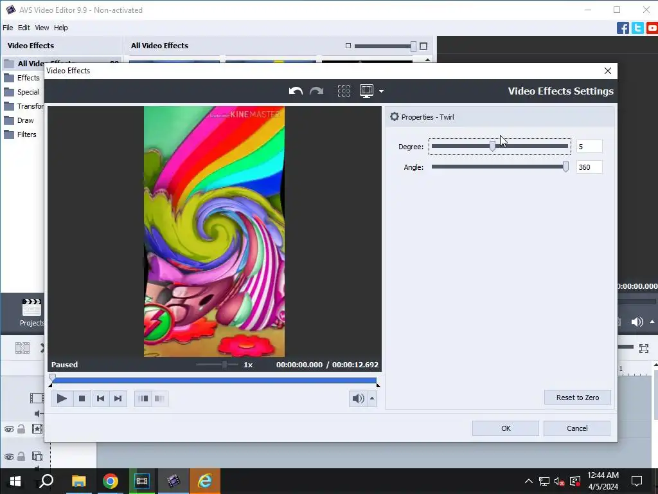Click the blue preview timeline bar
Screen dimensions: 658x494
tap(215, 381)
